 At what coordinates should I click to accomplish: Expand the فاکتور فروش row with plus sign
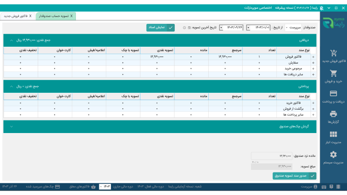point(313,57)
